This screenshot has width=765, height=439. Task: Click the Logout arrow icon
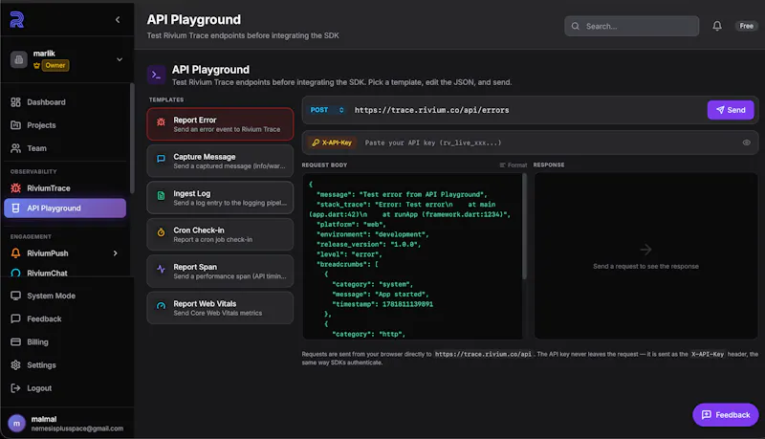point(15,387)
